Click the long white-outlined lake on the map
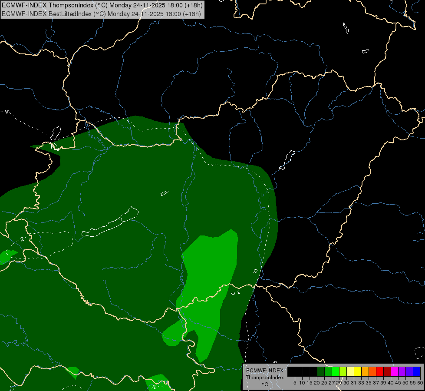The width and height of the screenshot is (425, 391). [x=110, y=222]
